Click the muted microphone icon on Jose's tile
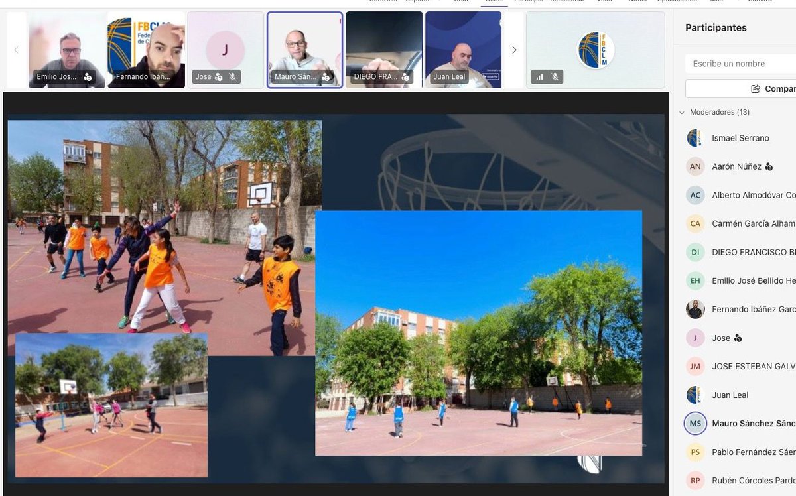This screenshot has width=796, height=496. 232,77
